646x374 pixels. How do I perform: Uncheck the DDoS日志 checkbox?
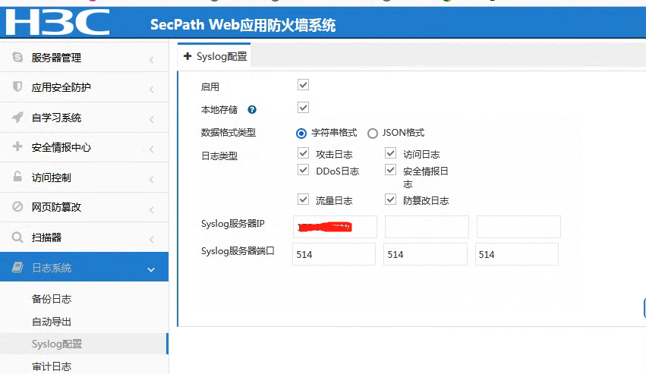tap(303, 170)
